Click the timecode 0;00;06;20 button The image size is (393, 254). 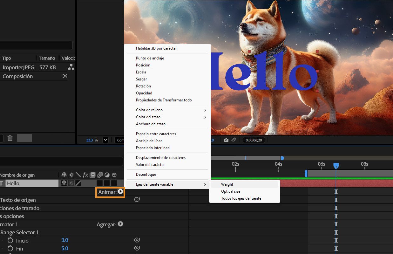254,140
